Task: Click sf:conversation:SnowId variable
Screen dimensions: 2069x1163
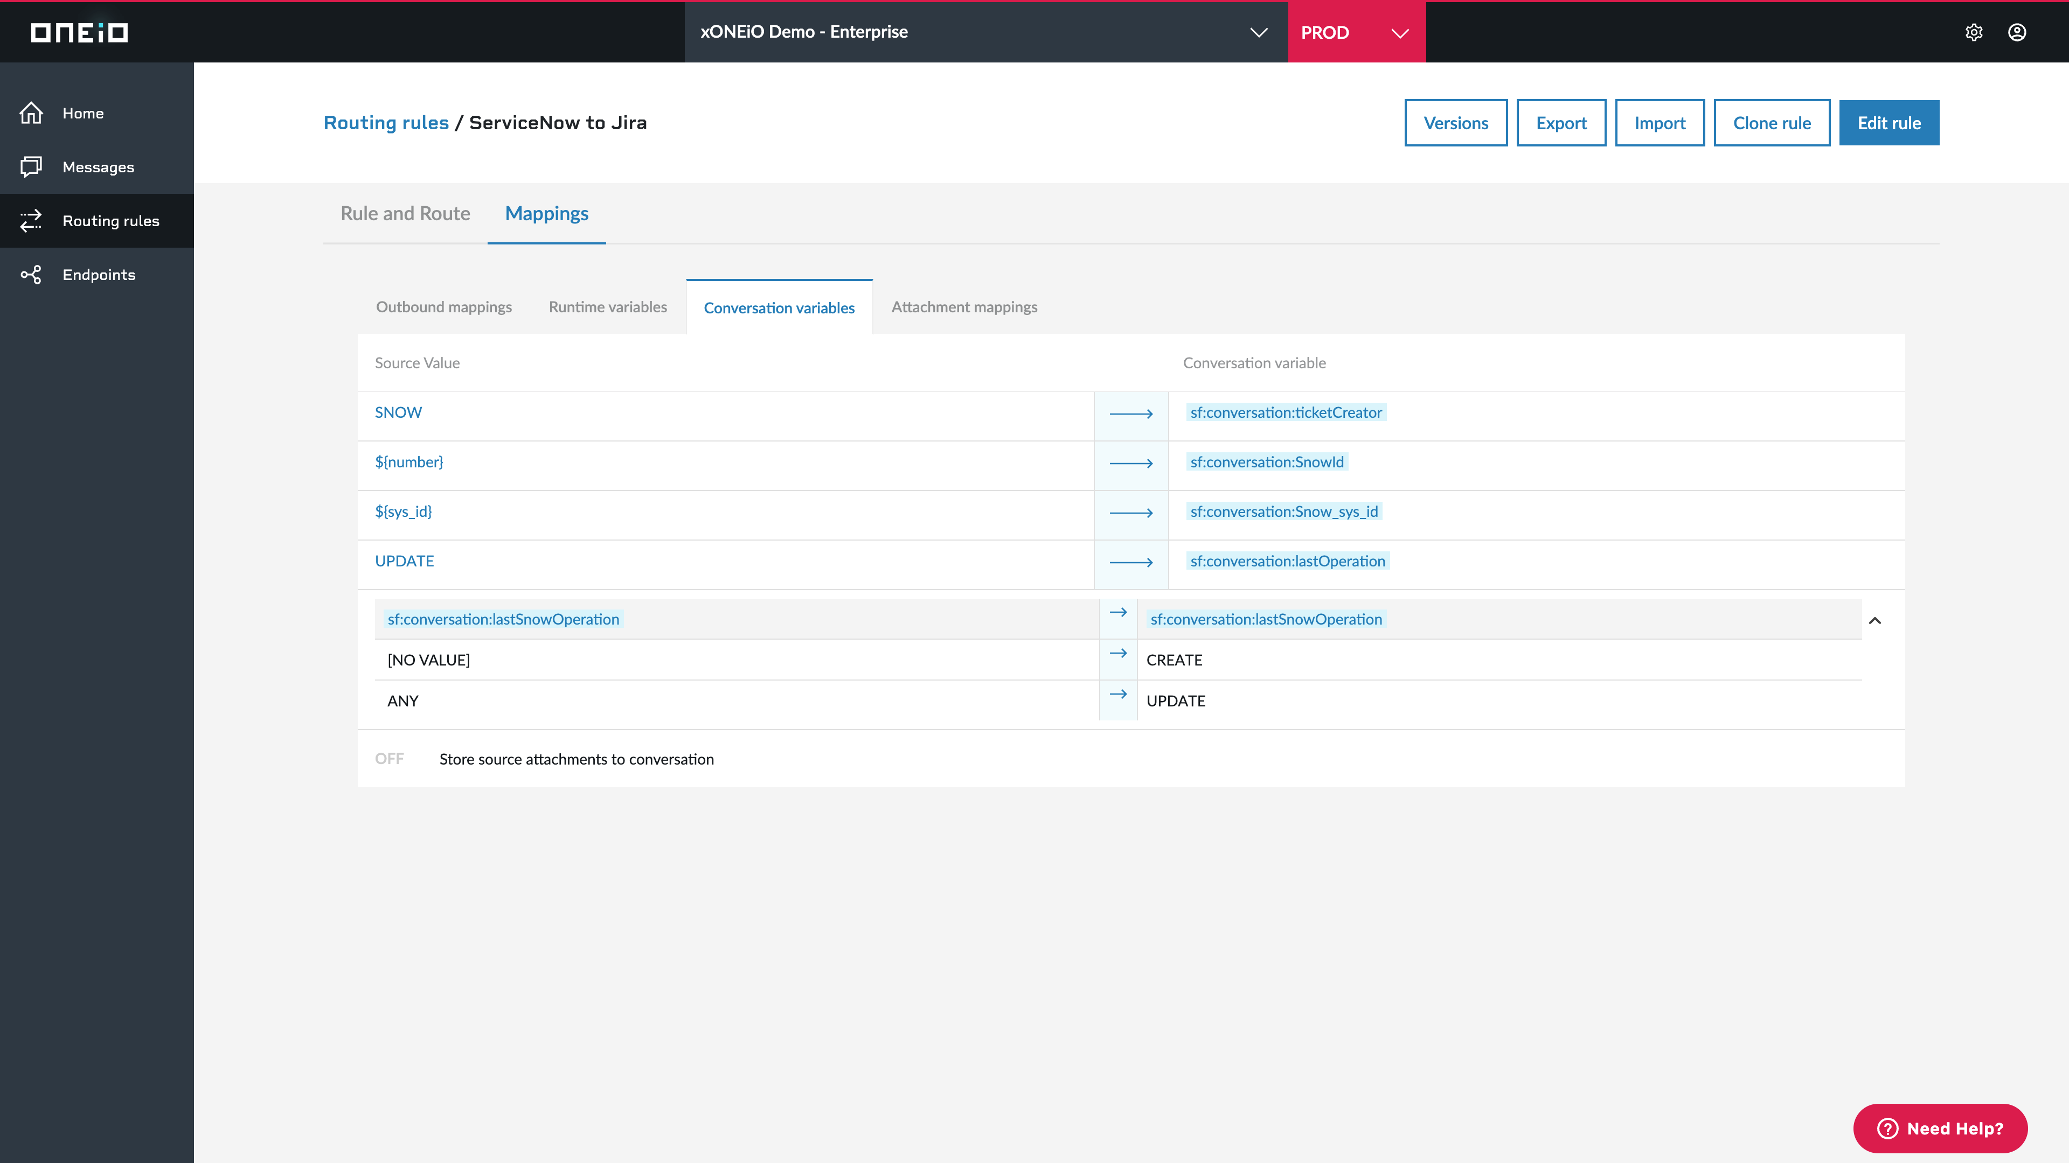Action: pos(1267,463)
